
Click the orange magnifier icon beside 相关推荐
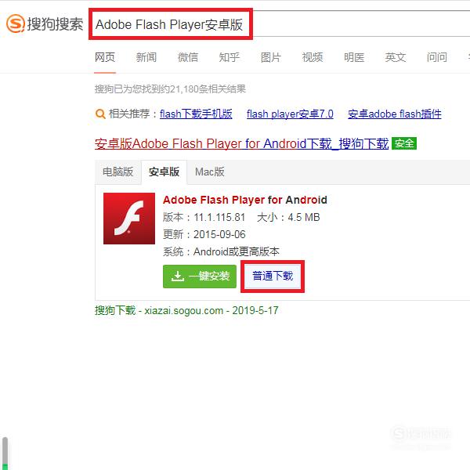100,114
